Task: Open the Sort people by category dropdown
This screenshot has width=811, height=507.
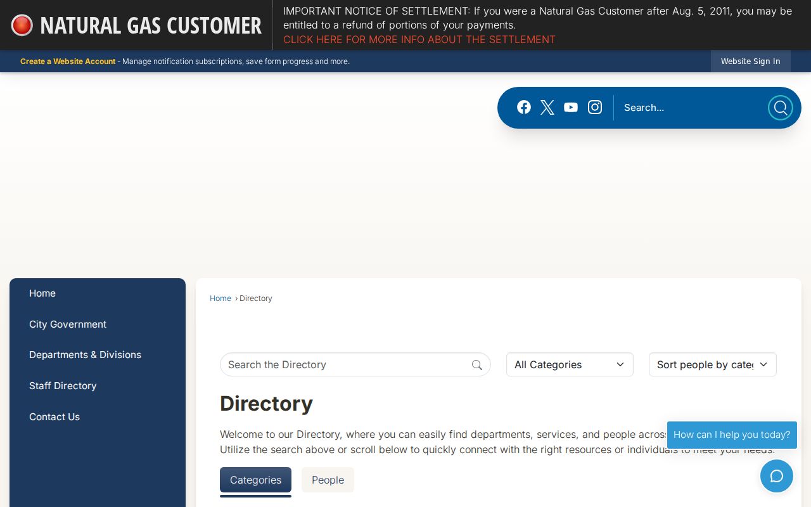Action: (712, 364)
